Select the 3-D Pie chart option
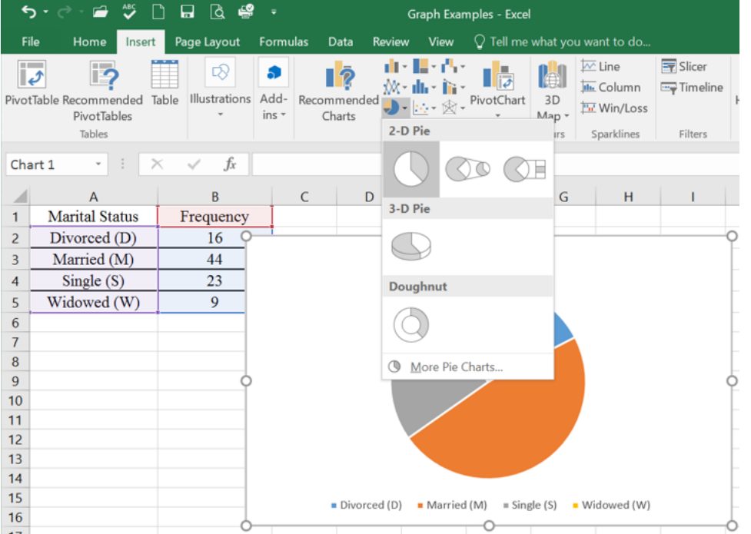Viewport: 751px width, 534px height. [411, 246]
